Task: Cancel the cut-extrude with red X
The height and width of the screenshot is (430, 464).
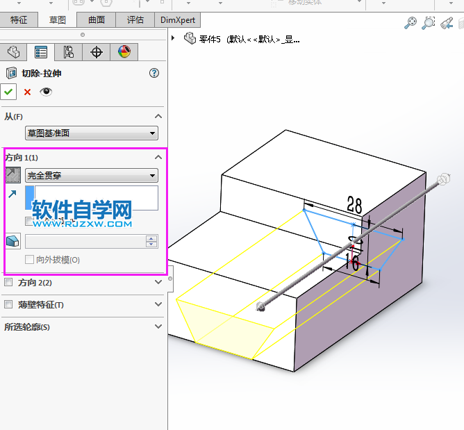Action: pos(28,92)
